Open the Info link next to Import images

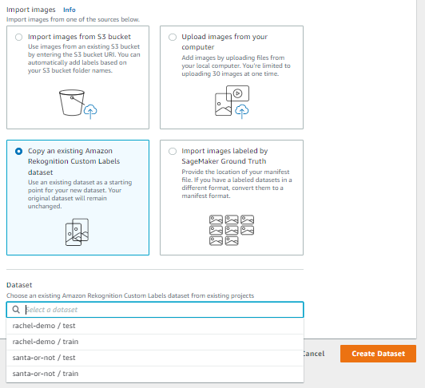70,10
